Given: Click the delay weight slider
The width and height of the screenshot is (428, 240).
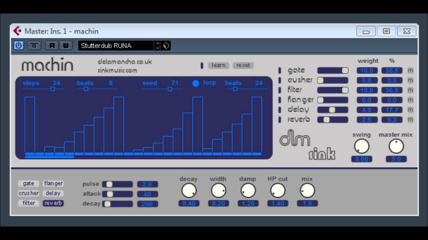Looking at the screenshot, I should [333, 110].
